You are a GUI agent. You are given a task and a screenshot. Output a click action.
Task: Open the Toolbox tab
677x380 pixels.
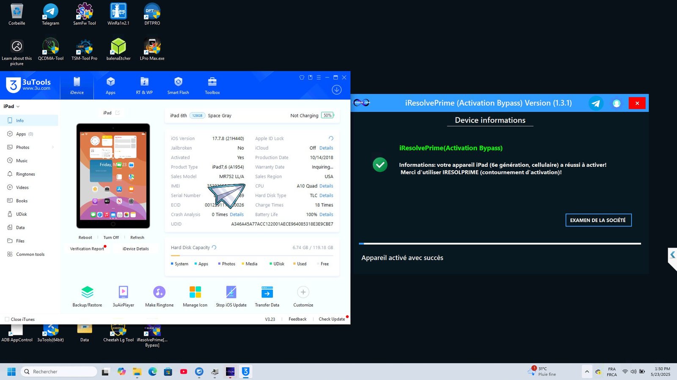(x=212, y=86)
